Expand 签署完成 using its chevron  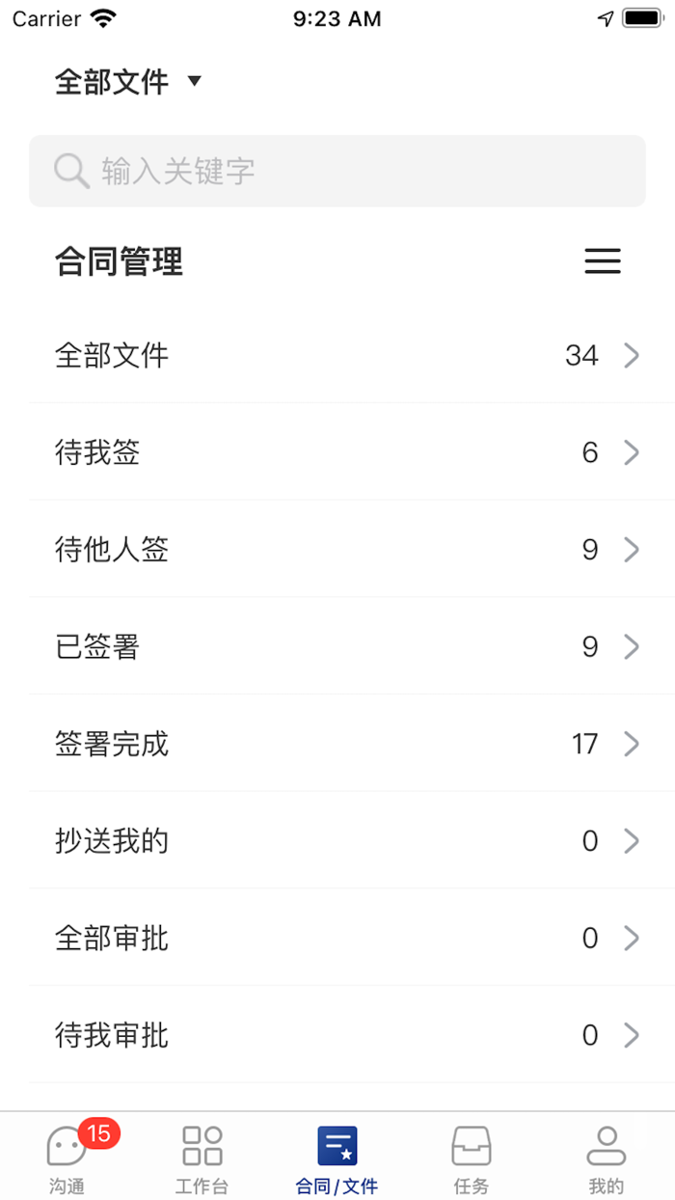coord(632,744)
